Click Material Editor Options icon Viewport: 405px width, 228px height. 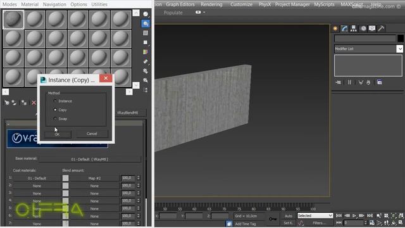(146, 71)
